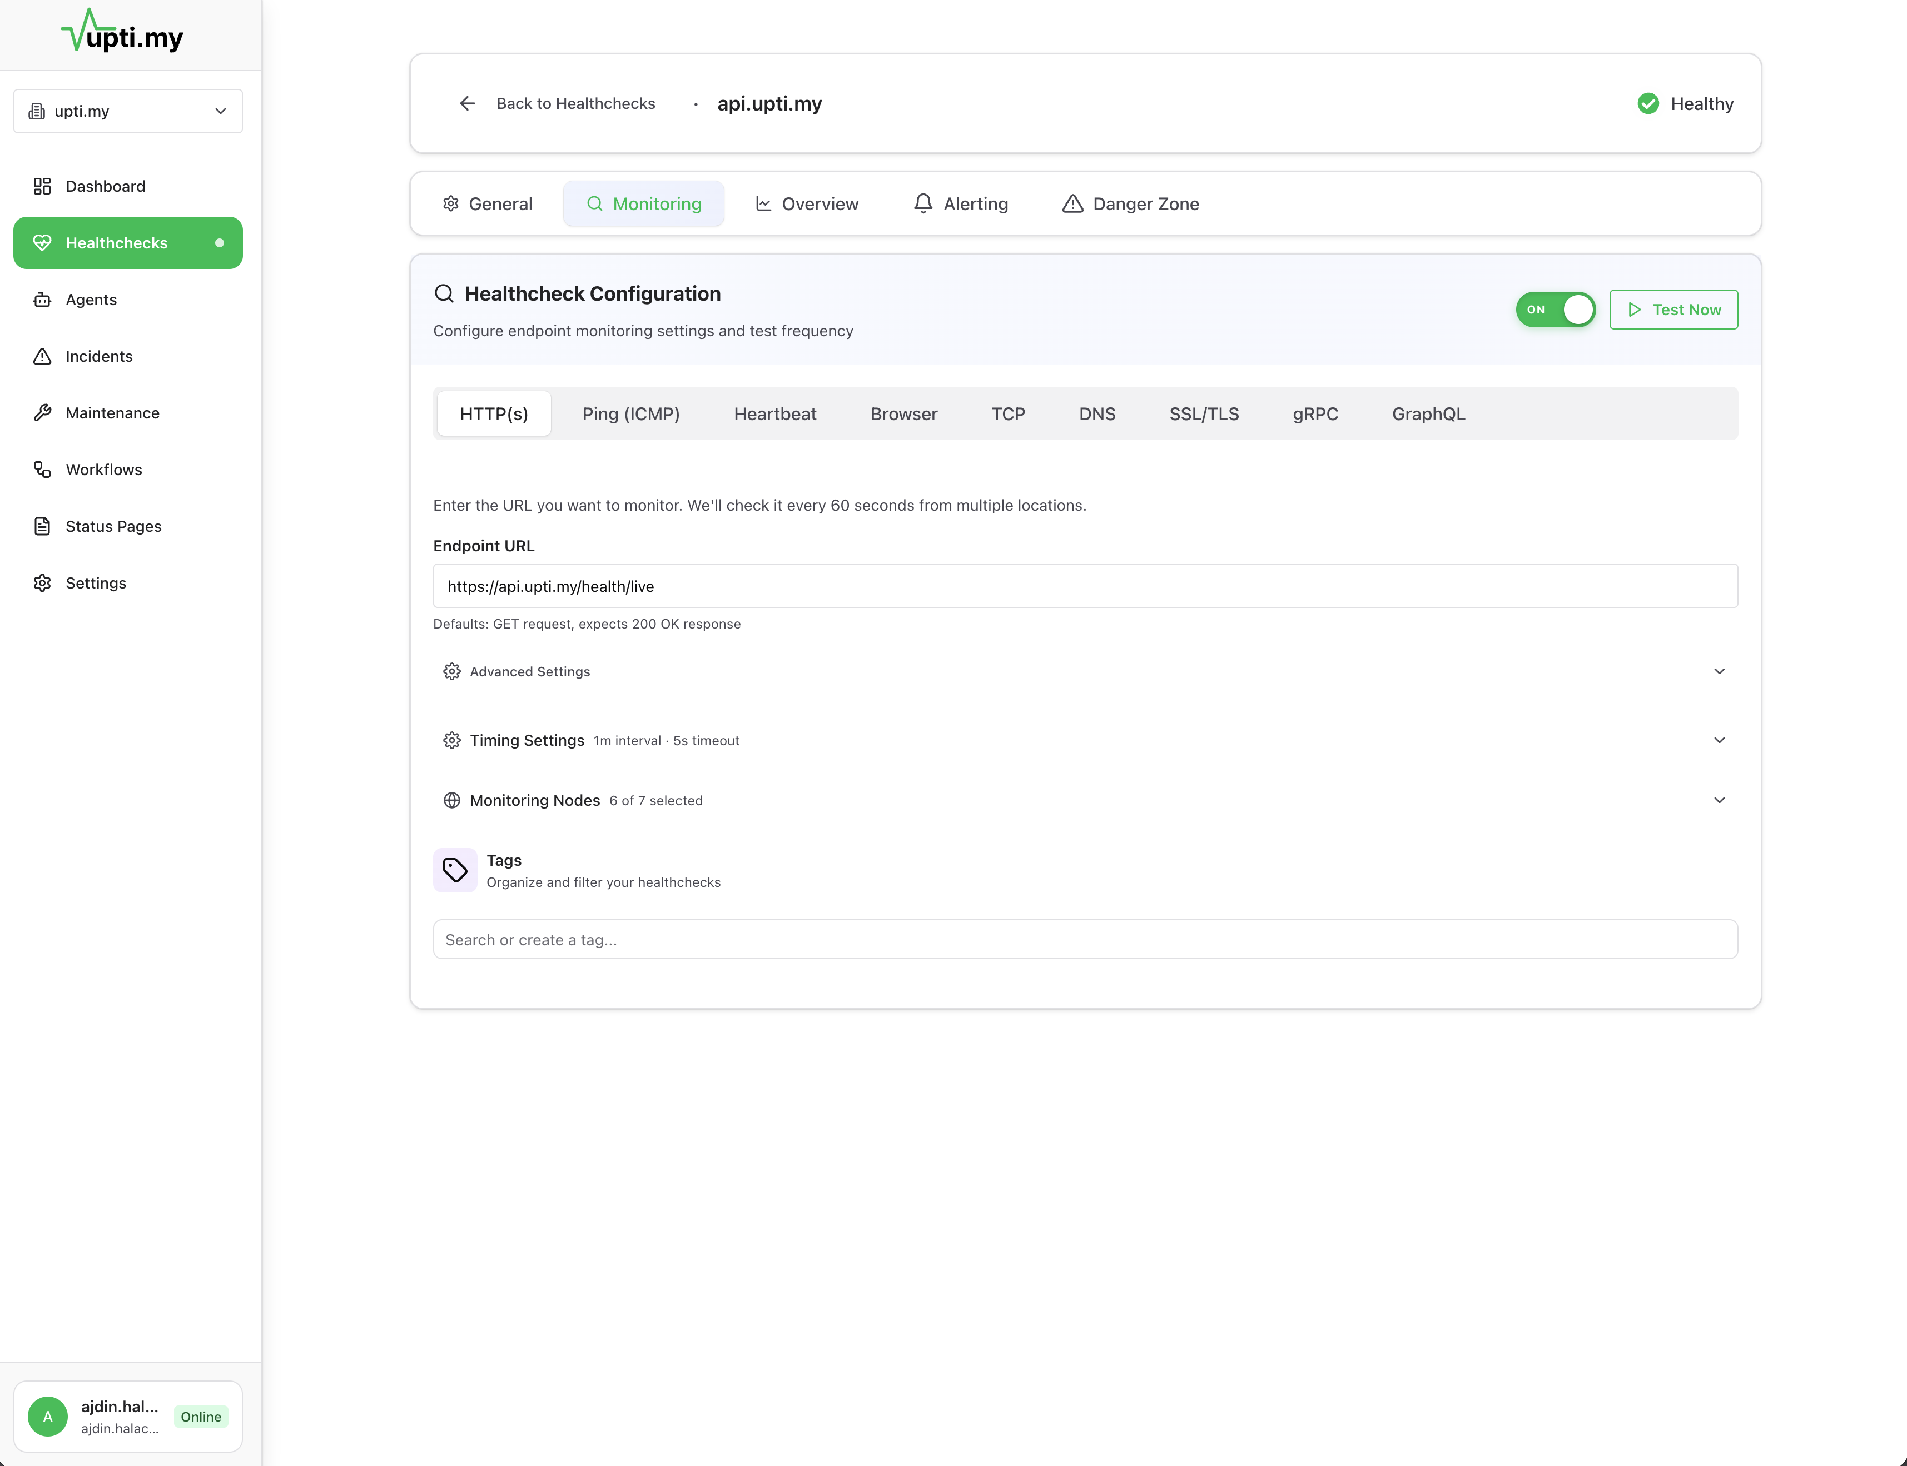The image size is (1907, 1466).
Task: Click the Test Now play icon
Action: point(1634,310)
